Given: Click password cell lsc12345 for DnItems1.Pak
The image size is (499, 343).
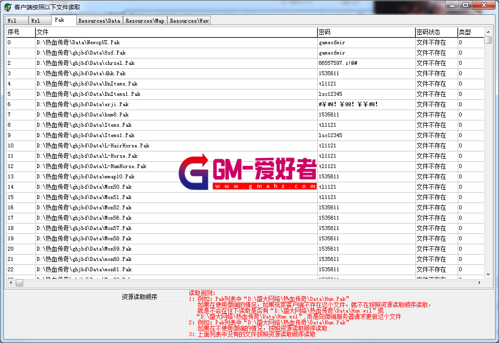Looking at the screenshot, I should coord(331,94).
